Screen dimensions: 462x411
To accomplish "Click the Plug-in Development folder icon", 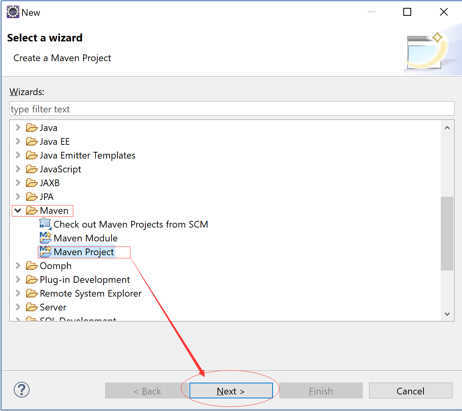I will 32,279.
